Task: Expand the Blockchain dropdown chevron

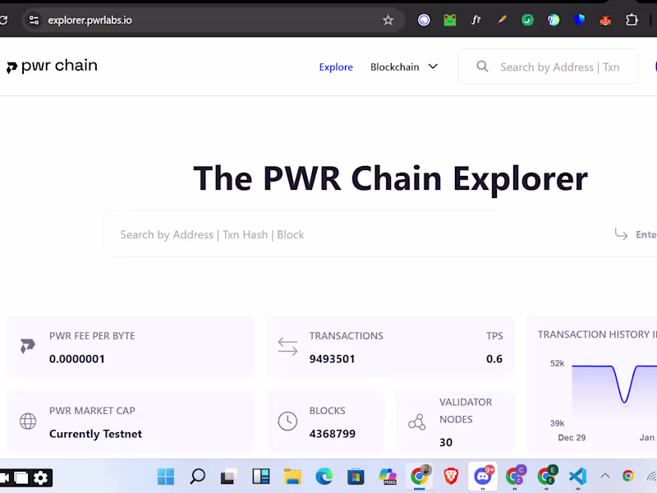Action: [x=433, y=67]
